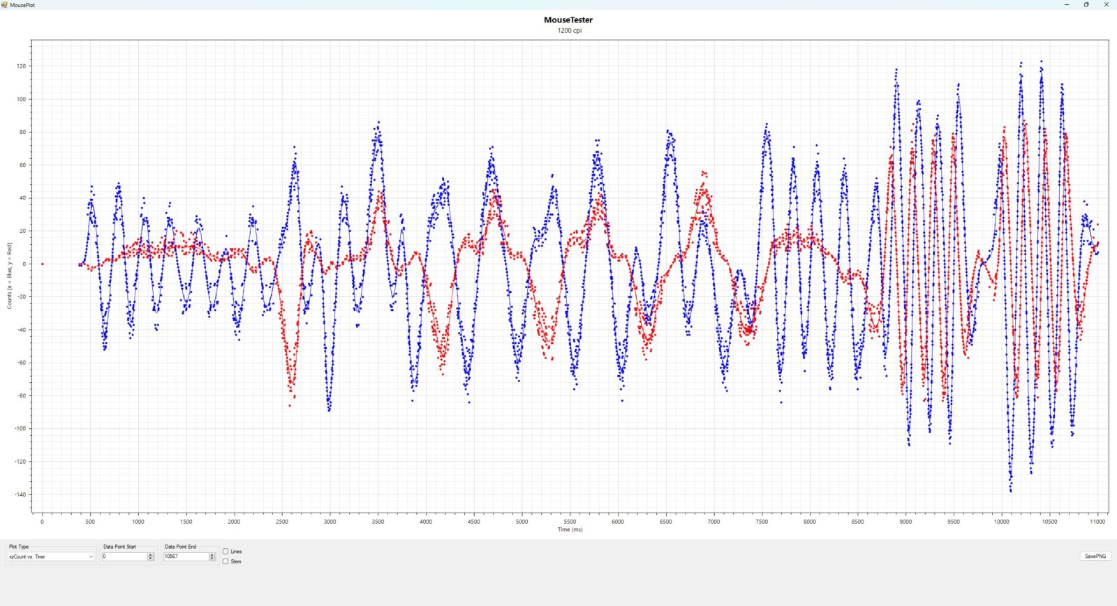Enable the Lines checkbox
The image size is (1117, 606).
[225, 552]
